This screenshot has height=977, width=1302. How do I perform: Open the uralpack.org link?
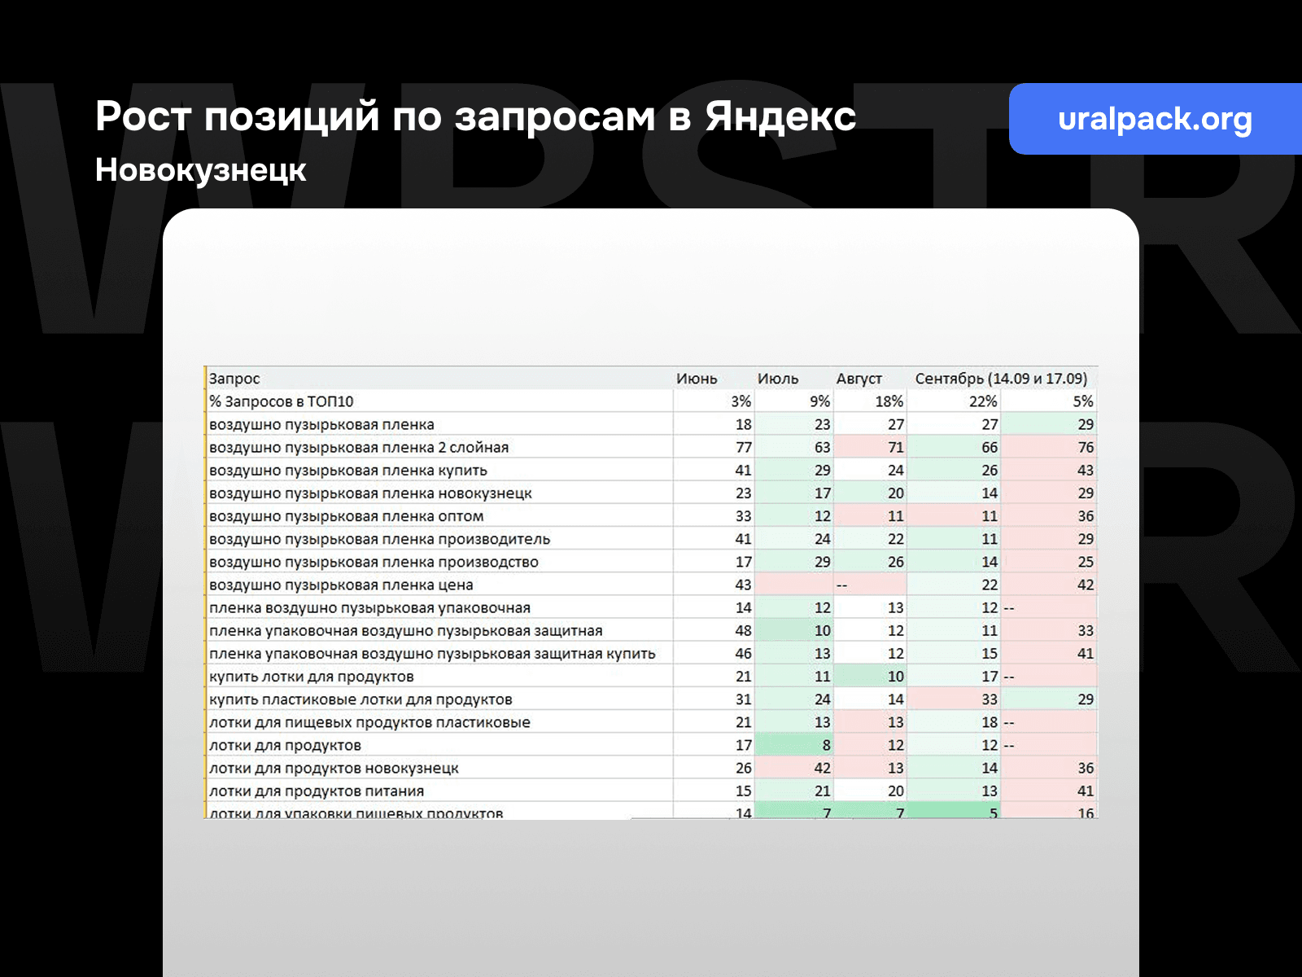[1156, 120]
